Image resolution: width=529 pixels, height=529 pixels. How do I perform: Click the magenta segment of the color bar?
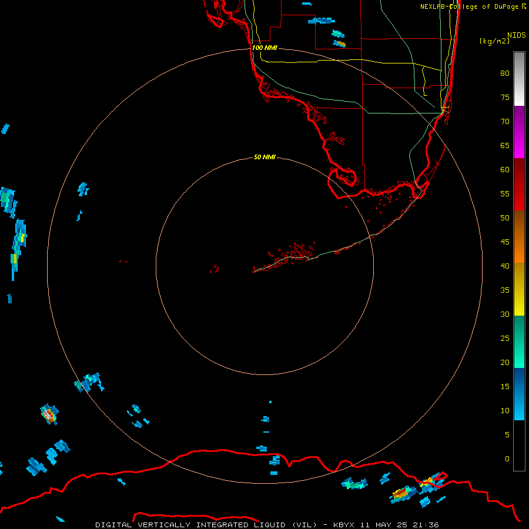click(x=519, y=132)
